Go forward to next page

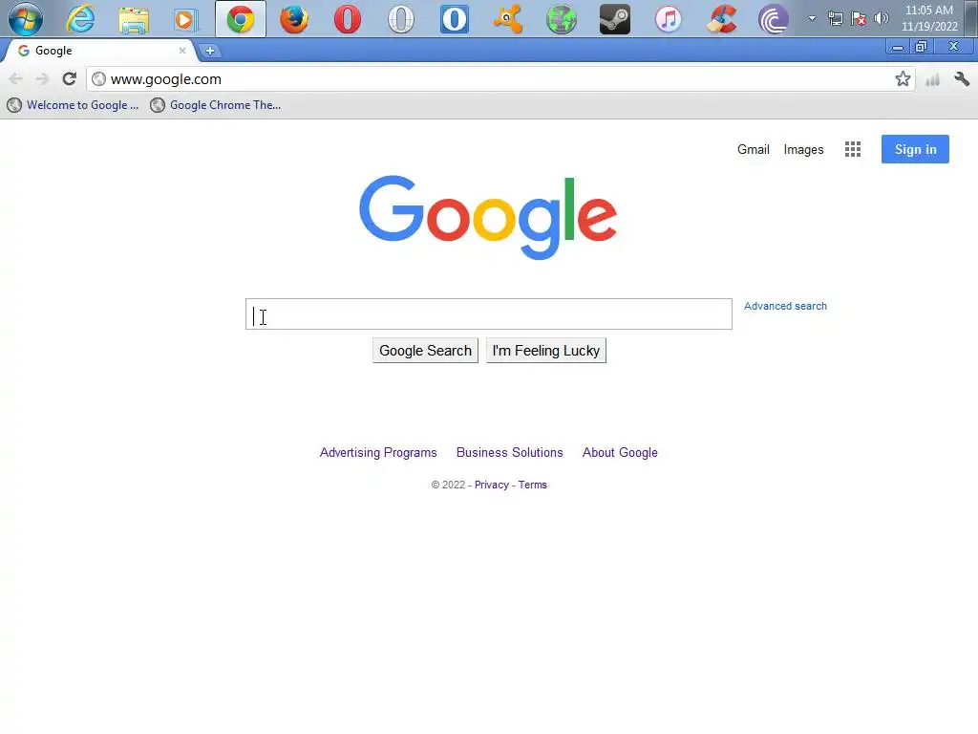click(42, 78)
